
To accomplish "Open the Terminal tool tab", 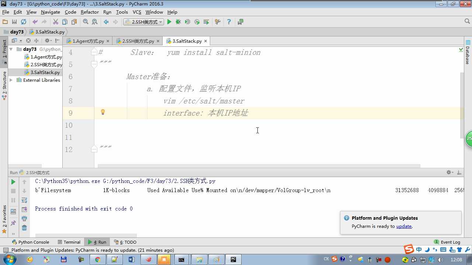I will coord(69,242).
